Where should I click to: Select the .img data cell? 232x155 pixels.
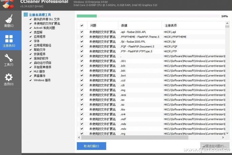123,90
